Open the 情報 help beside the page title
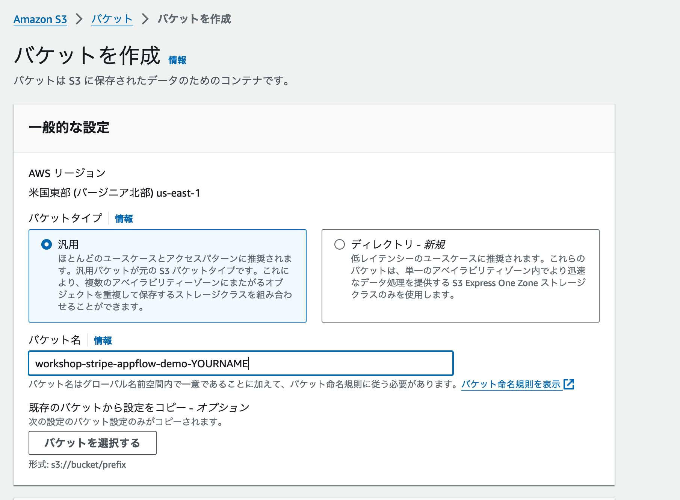The height and width of the screenshot is (500, 680). [177, 59]
